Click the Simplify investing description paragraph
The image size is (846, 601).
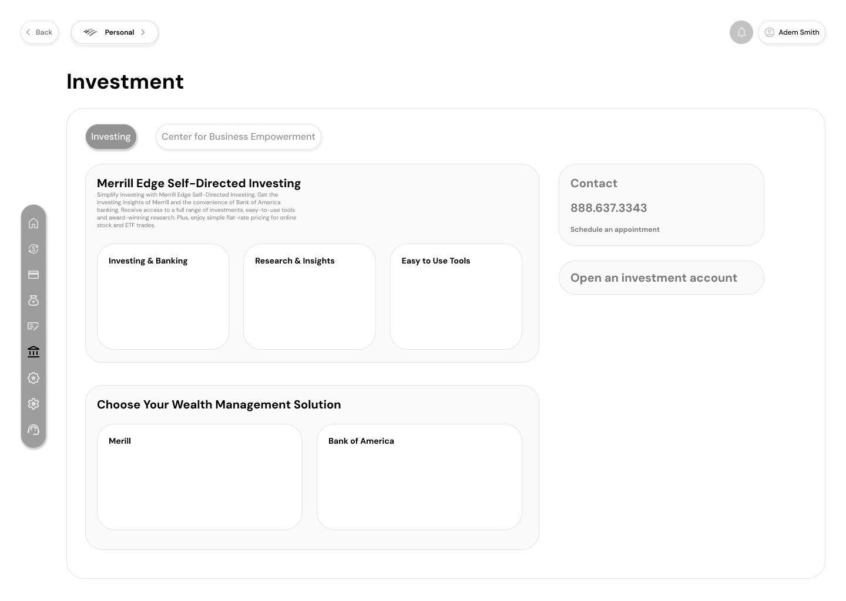point(197,210)
